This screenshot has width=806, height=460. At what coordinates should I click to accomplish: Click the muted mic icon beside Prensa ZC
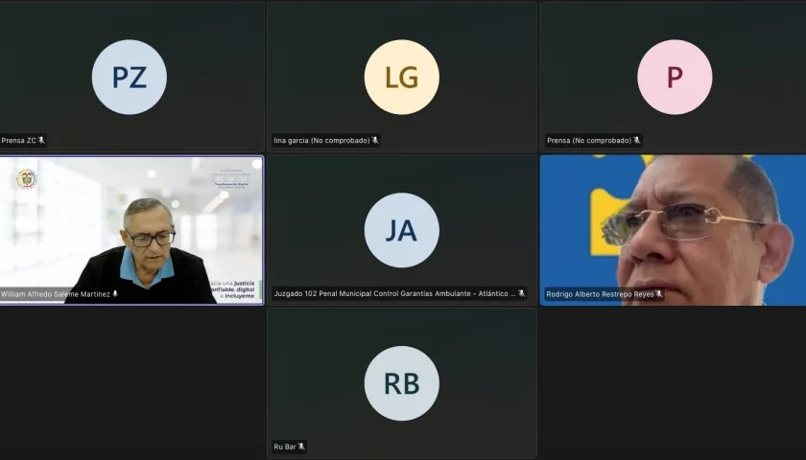click(x=42, y=141)
